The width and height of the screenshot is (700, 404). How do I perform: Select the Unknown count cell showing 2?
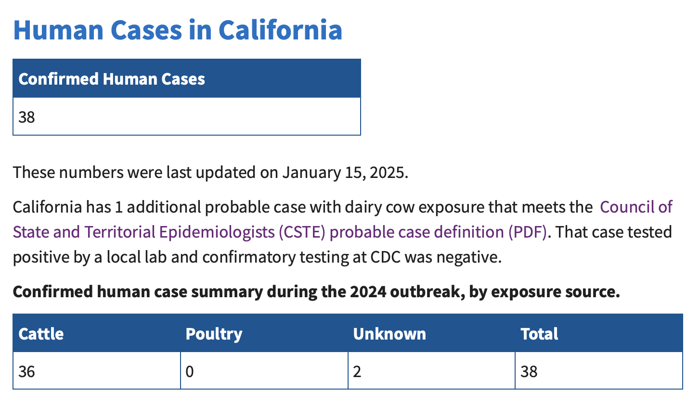(431, 371)
